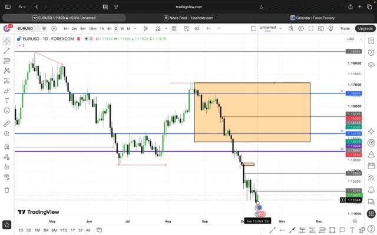Open Calendar Forex Factory browser tab

pyautogui.click(x=313, y=18)
